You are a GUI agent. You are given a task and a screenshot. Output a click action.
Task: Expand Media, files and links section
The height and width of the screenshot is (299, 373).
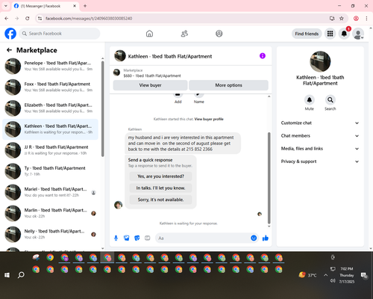(x=320, y=149)
